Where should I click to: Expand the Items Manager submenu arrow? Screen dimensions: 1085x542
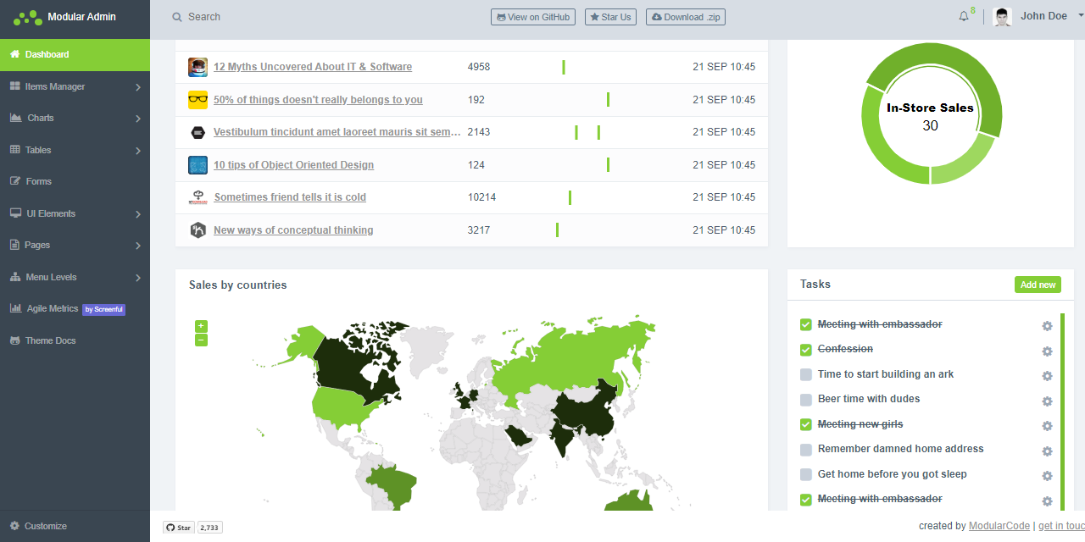pos(138,87)
